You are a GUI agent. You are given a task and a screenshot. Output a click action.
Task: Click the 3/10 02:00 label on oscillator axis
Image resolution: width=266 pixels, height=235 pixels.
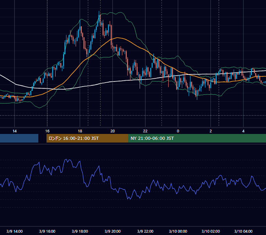[x=211, y=231]
